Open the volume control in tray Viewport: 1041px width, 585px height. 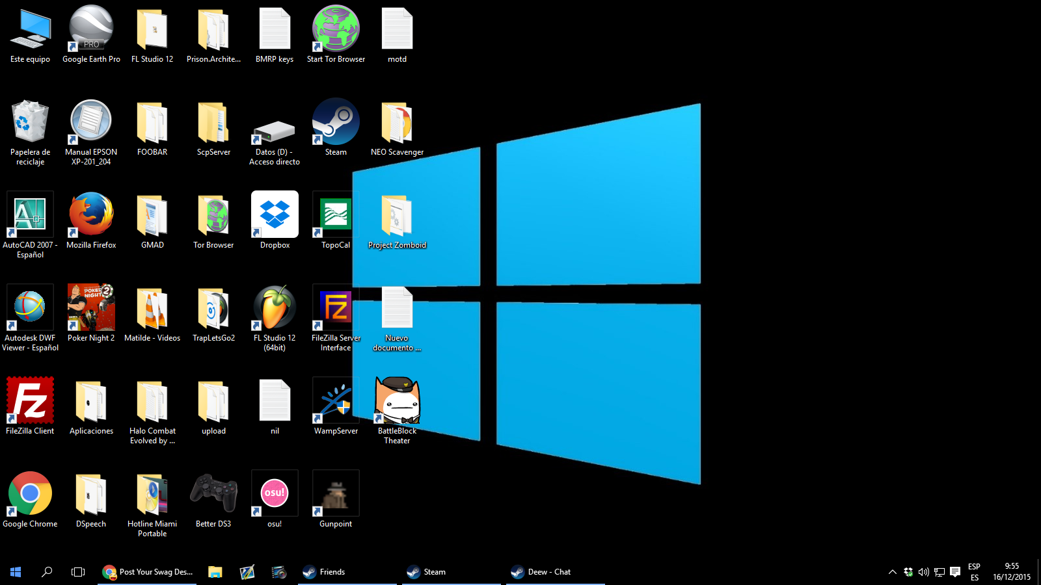[924, 572]
